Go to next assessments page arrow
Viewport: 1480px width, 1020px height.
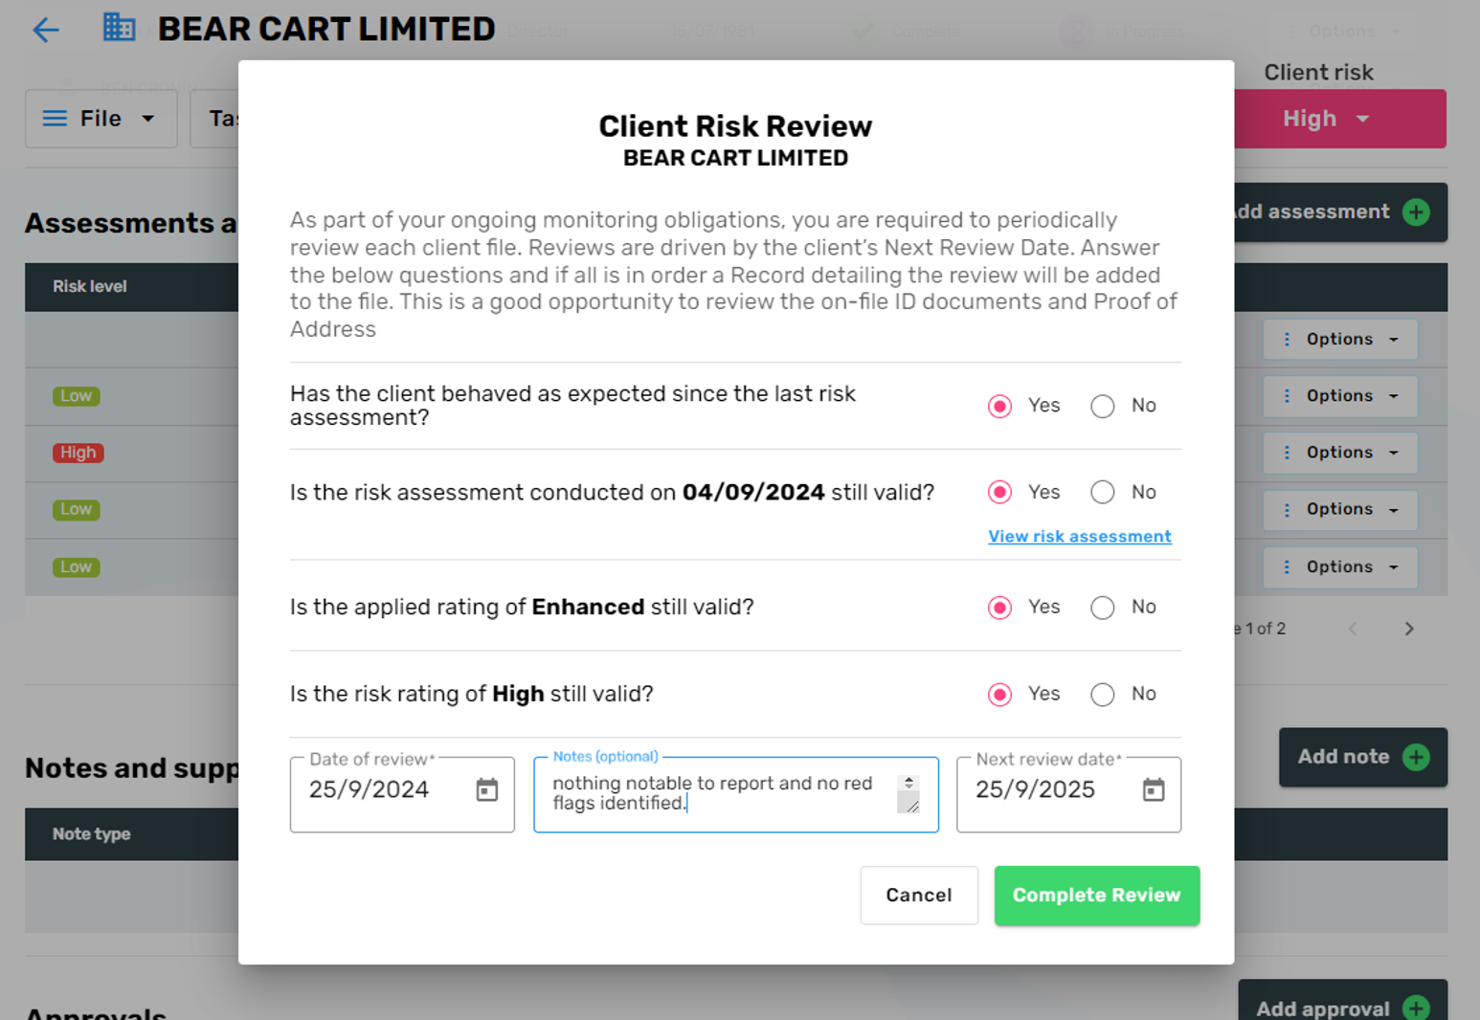[x=1409, y=629]
